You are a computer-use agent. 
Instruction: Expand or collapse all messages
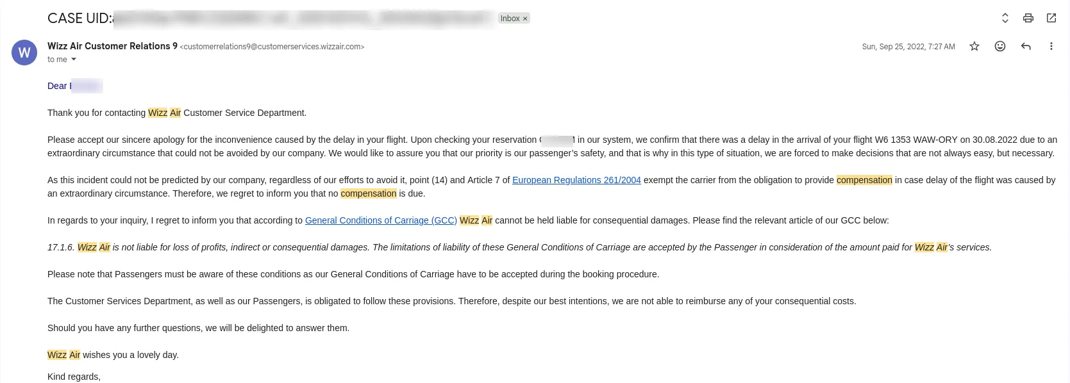[x=1005, y=18]
